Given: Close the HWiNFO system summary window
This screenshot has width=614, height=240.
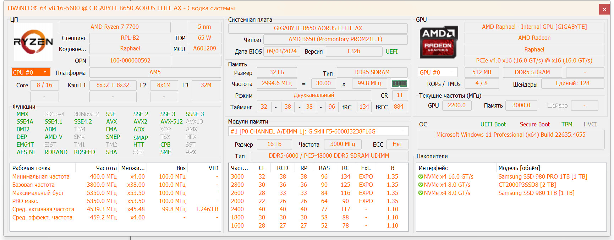Looking at the screenshot, I should [604, 9].
